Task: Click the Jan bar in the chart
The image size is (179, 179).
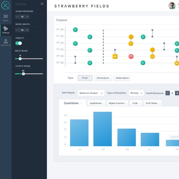Action: (79, 133)
